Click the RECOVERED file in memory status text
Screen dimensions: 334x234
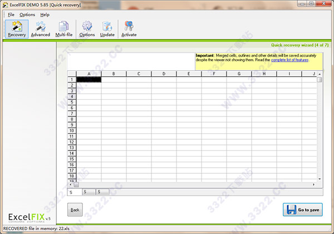36,228
